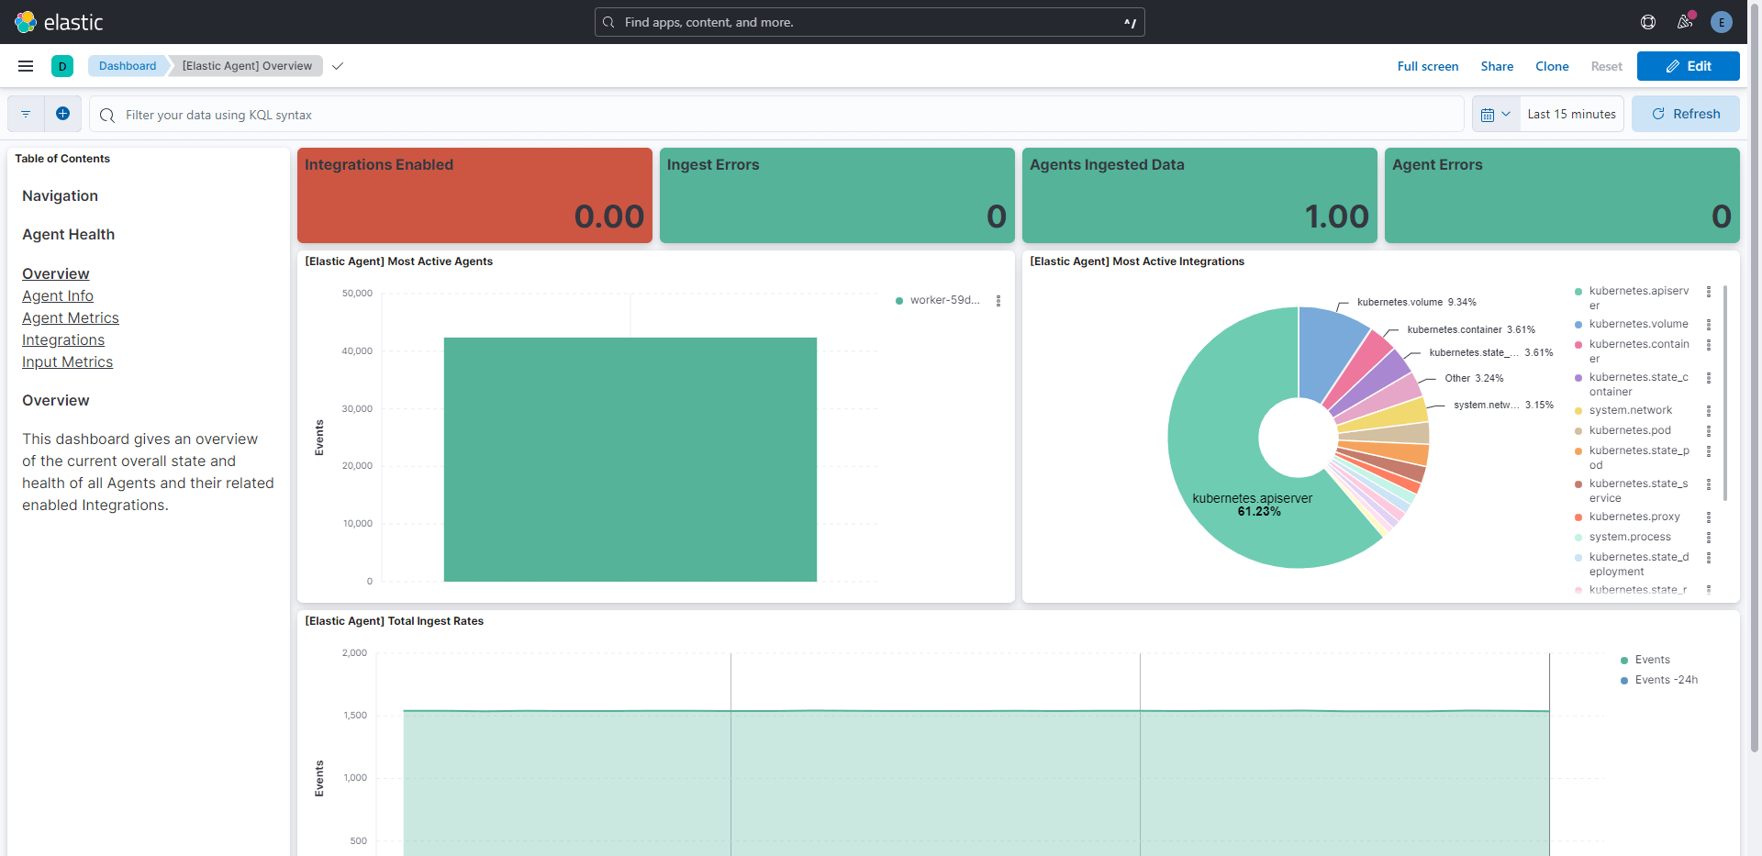Viewport: 1762px width, 856px height.
Task: Click the Navigation heading
Action: pyautogui.click(x=60, y=196)
